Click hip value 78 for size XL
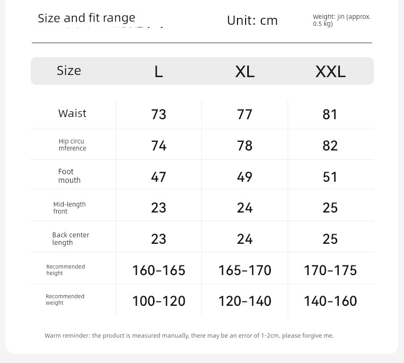Viewport: 404px width, 363px height. pyautogui.click(x=245, y=146)
